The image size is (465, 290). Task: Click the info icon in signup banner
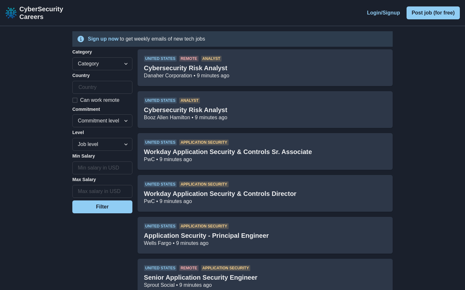click(81, 39)
